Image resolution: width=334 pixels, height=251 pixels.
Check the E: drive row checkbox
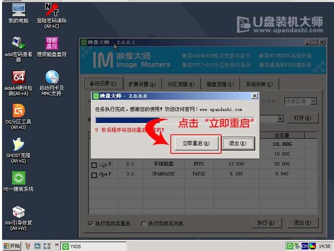[x=94, y=165]
